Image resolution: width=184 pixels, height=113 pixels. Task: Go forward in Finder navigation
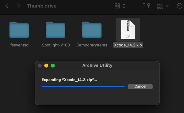coord(19,6)
